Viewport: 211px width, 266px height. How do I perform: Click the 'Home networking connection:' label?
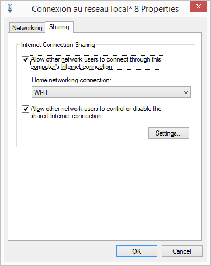72,80
